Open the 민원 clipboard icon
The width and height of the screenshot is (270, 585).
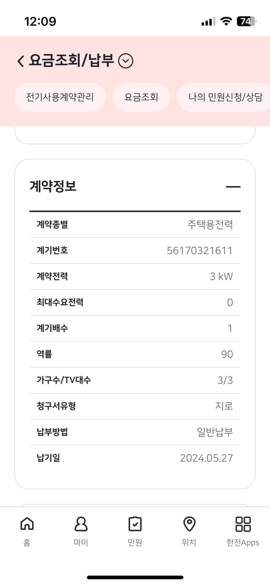[x=135, y=524]
